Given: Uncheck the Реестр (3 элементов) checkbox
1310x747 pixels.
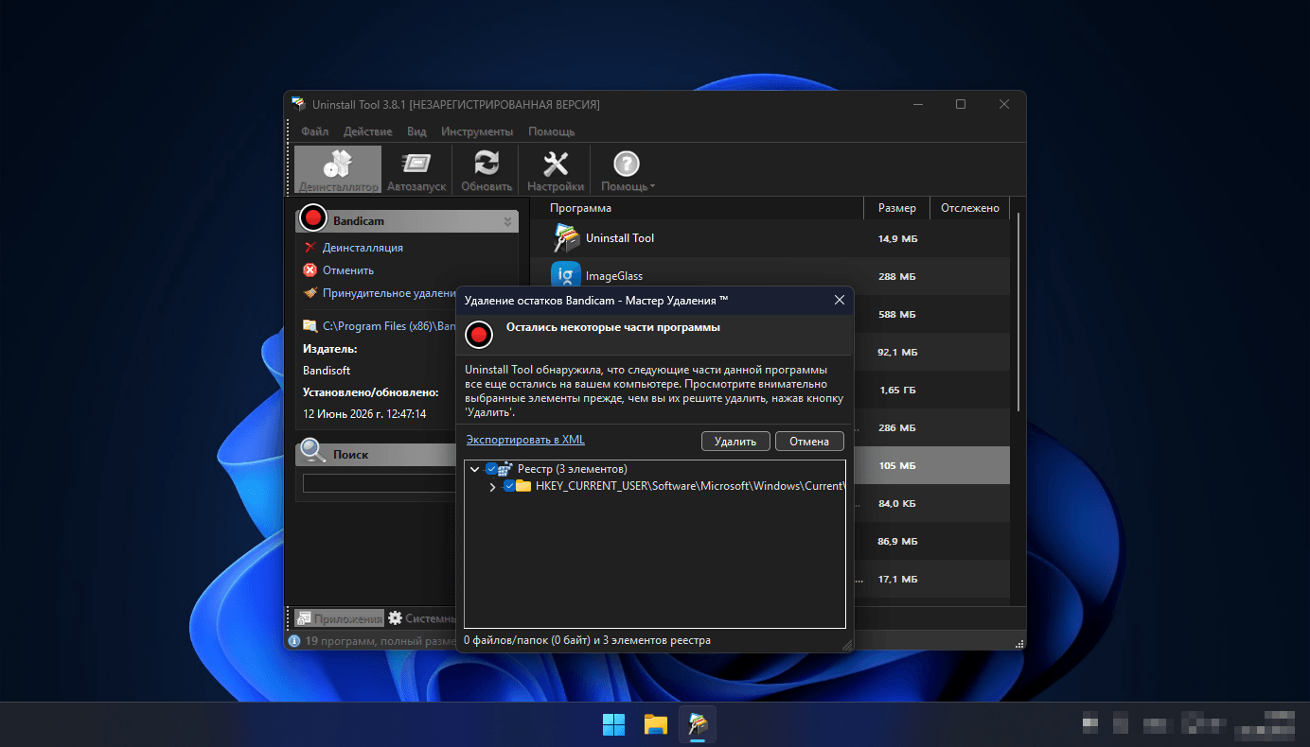Looking at the screenshot, I should click(491, 469).
